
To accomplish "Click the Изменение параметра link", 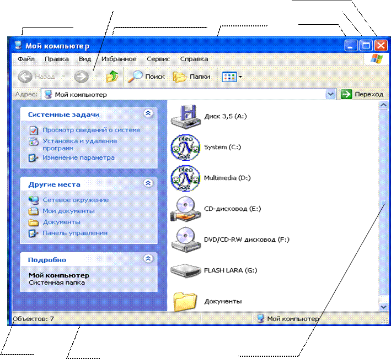I will click(78, 157).
